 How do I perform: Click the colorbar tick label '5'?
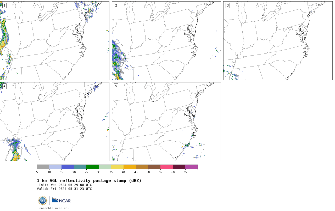point(37,172)
